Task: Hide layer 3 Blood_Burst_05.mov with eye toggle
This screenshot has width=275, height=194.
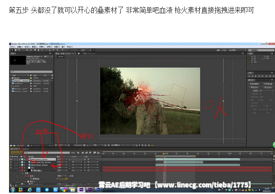Action: point(11,165)
